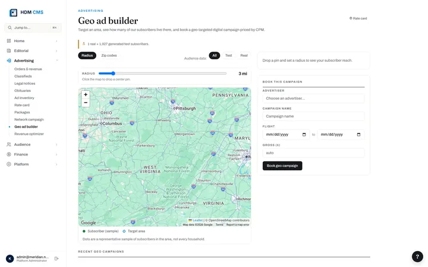The height and width of the screenshot is (267, 428).
Task: Click the admin@meridian account name
Action: [x=33, y=257]
